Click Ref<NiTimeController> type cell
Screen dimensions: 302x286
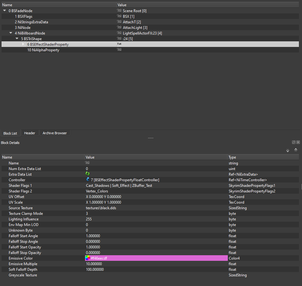coord(248,180)
